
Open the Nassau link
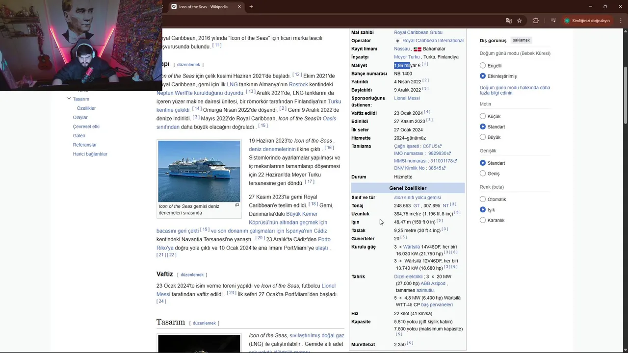tap(402, 49)
